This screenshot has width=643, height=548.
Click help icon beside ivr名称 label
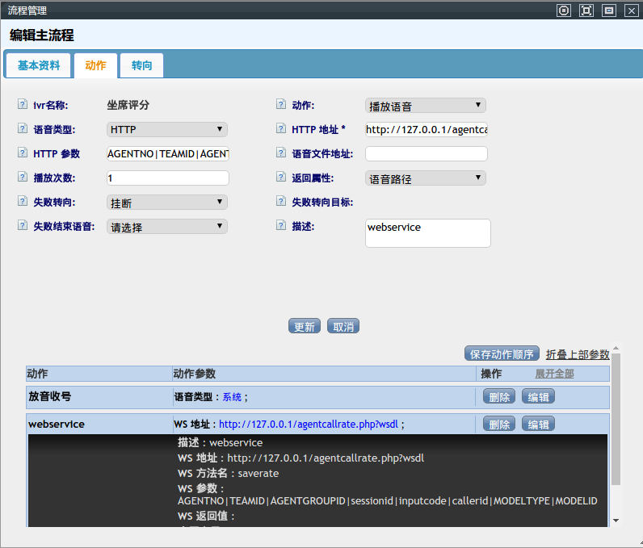click(23, 104)
